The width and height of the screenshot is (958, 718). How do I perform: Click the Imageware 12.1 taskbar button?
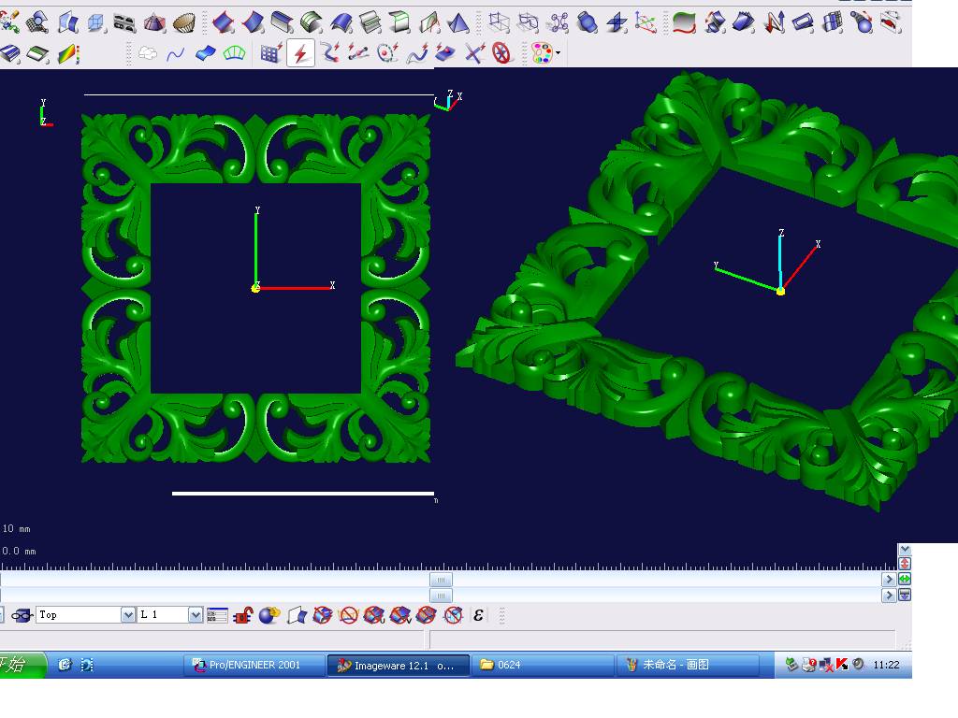coord(399,666)
